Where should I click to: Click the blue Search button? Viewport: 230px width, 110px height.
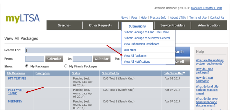tap(182, 52)
